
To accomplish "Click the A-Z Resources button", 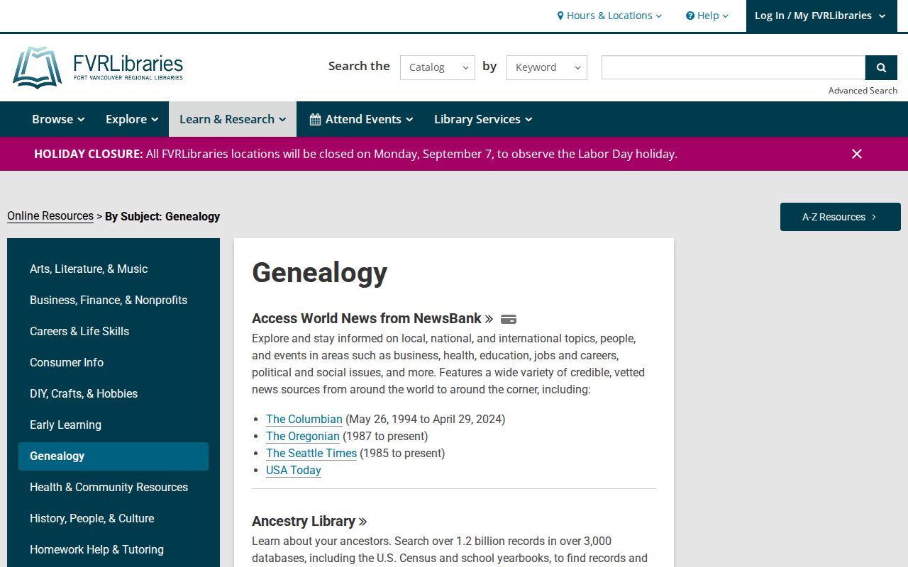I will coord(841,217).
